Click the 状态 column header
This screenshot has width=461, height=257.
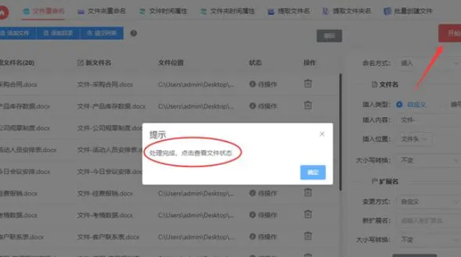click(x=255, y=63)
